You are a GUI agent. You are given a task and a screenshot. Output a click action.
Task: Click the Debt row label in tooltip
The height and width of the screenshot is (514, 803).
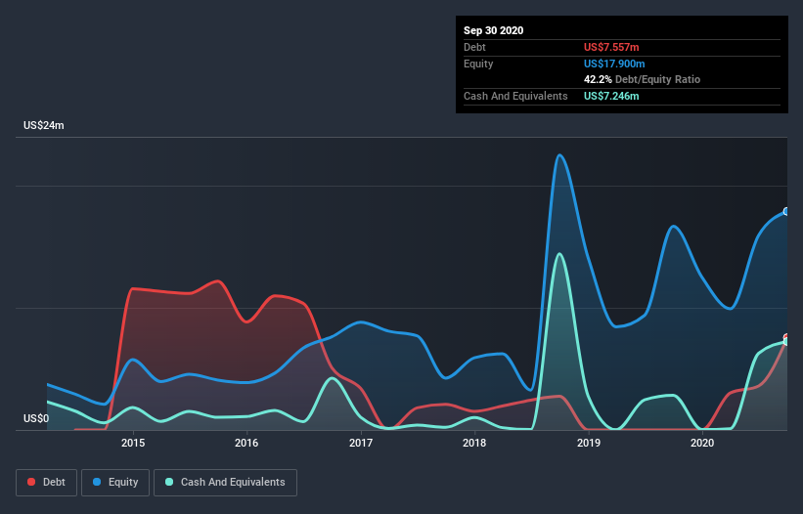click(x=474, y=47)
